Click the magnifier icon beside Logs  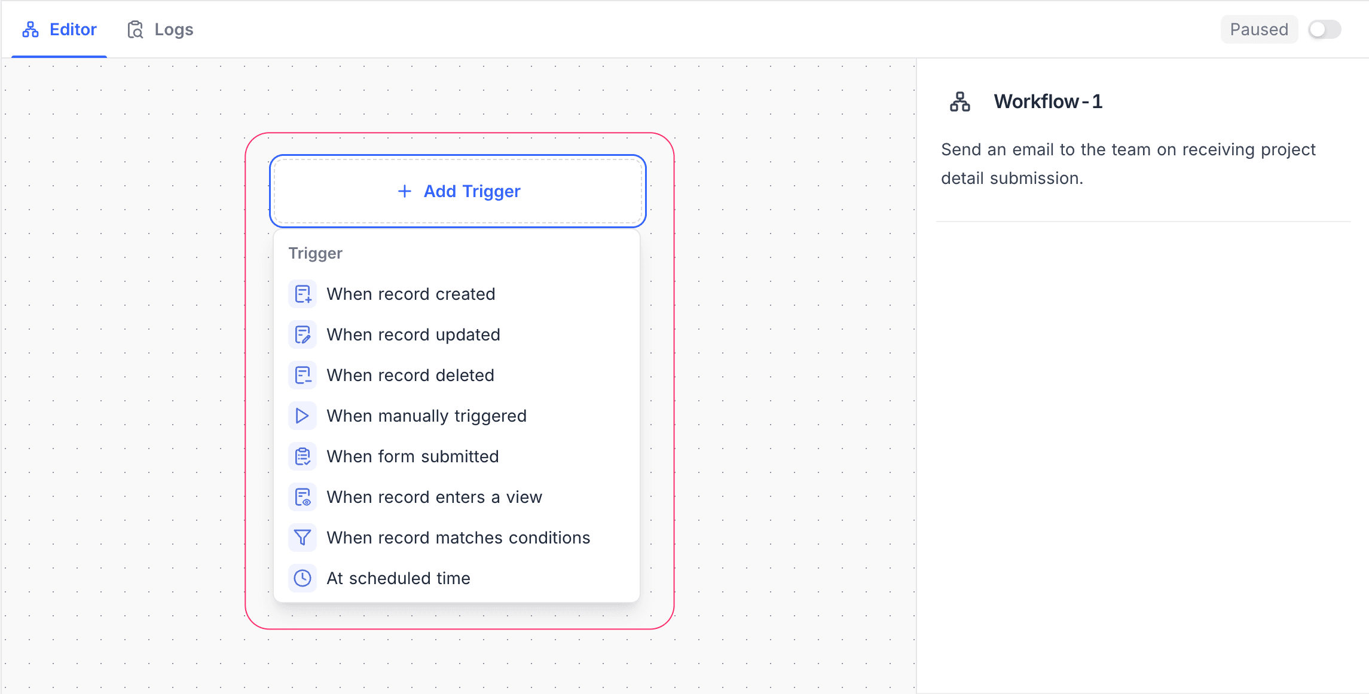[x=136, y=29]
